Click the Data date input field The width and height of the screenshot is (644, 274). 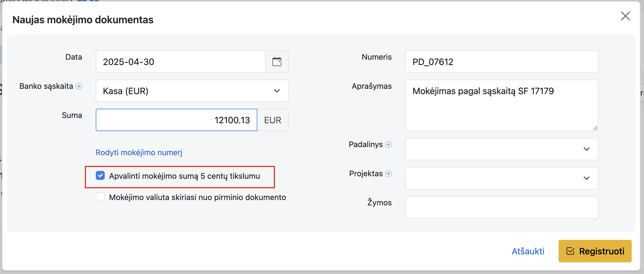pyautogui.click(x=181, y=62)
